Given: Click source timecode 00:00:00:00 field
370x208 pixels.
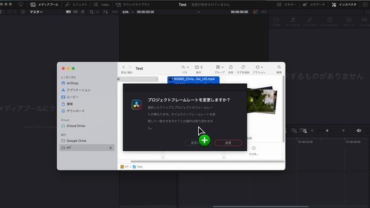Looking at the screenshot, I should 145,12.
